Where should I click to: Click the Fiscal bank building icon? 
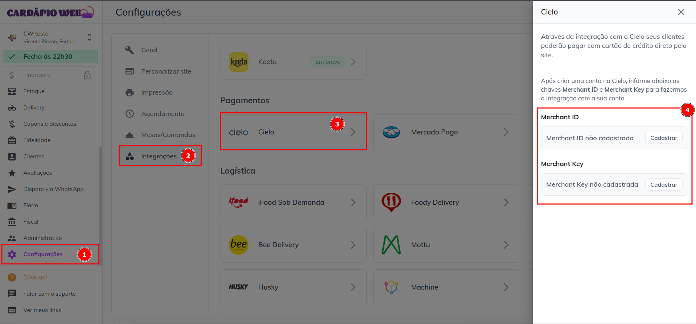click(x=12, y=222)
